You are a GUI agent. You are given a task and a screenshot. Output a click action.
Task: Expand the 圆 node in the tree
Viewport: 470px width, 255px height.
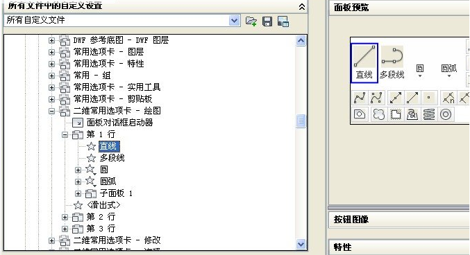(78, 170)
